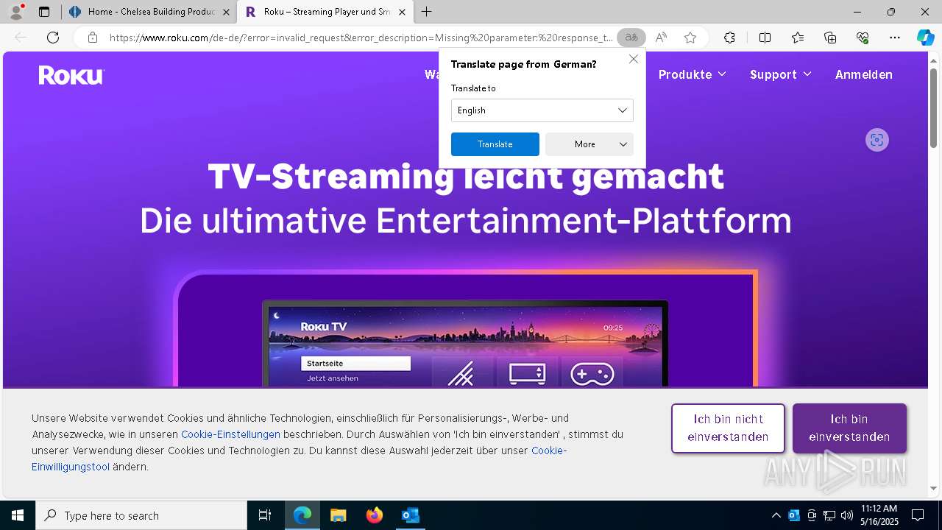Click Ich bin einverstanden button
This screenshot has width=942, height=530.
click(849, 428)
